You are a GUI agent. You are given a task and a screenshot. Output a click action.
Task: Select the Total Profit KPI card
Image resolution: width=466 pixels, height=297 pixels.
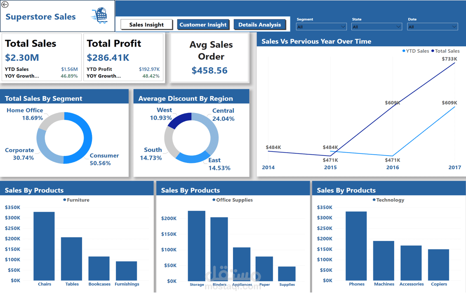[123, 58]
